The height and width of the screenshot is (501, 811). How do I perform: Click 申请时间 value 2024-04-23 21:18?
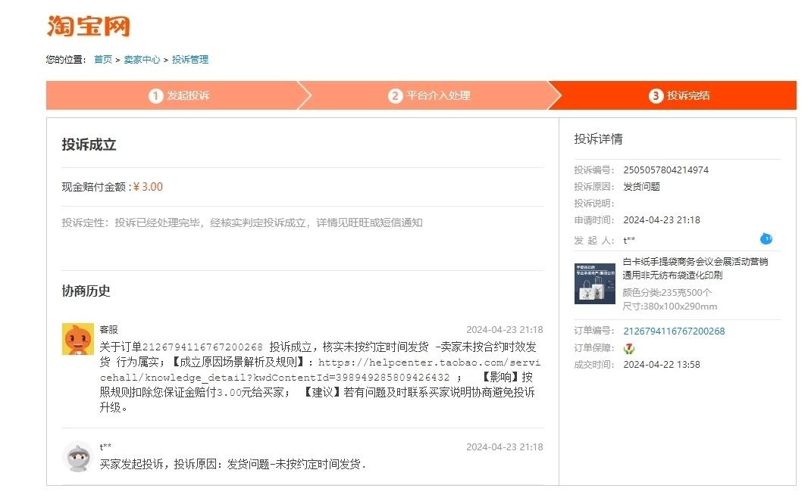pos(662,220)
